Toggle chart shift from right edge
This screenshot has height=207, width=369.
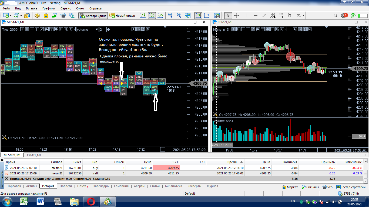[207, 15]
